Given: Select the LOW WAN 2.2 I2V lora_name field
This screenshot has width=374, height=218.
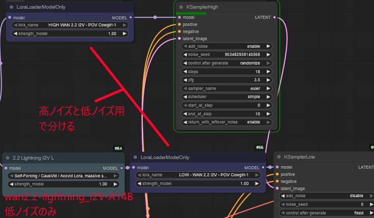Looking at the screenshot, I should 198,175.
